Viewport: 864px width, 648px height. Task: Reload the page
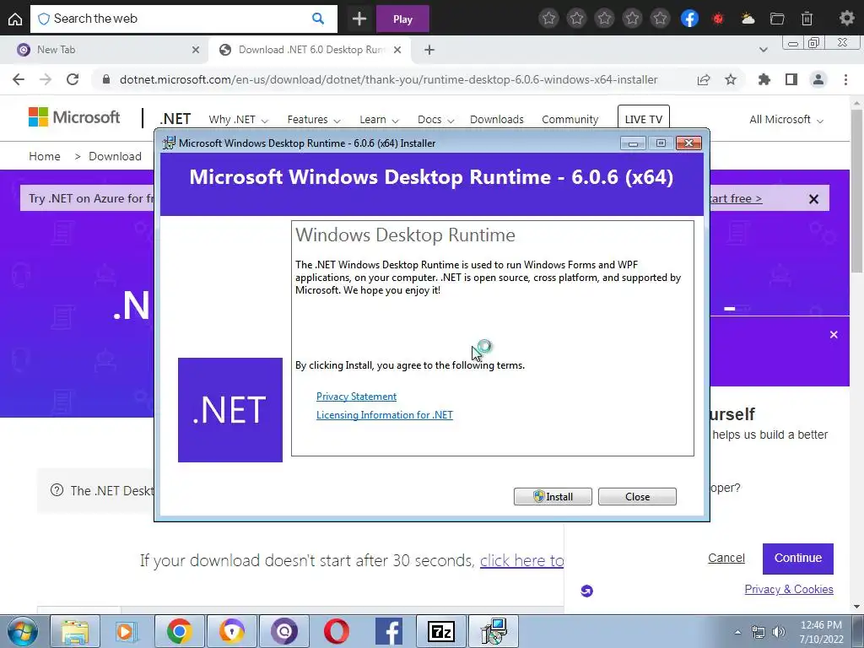73,79
